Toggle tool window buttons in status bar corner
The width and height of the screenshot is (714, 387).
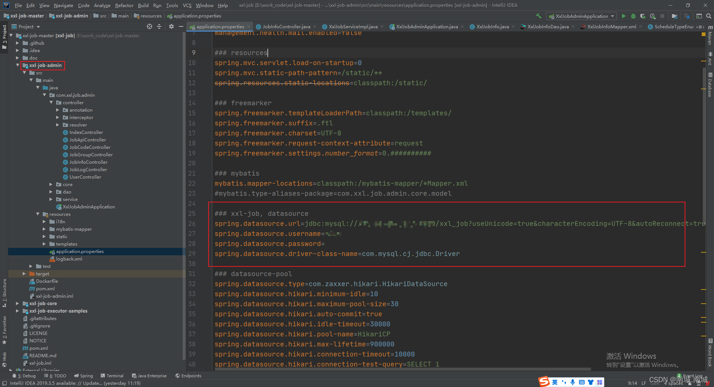tap(4, 383)
